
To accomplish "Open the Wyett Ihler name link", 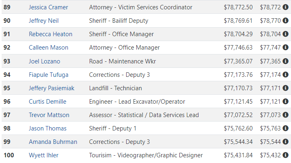I will pos(43,155).
